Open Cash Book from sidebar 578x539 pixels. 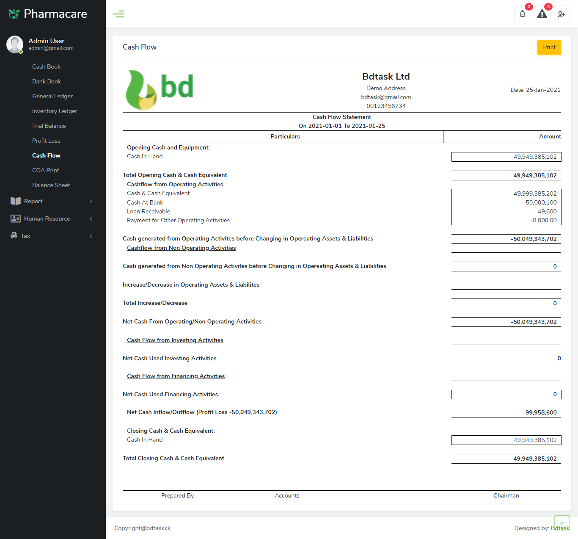[46, 66]
